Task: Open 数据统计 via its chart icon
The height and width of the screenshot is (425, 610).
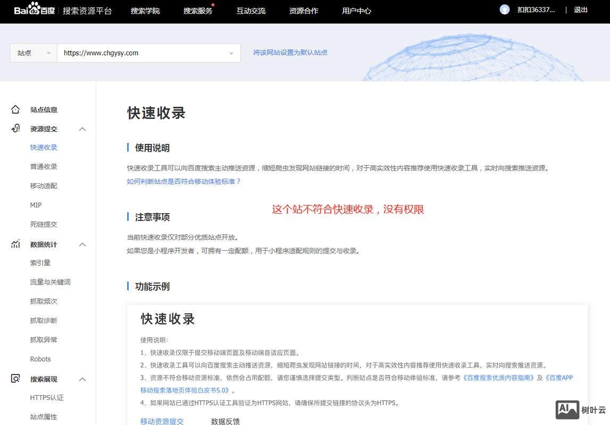Action: 15,244
